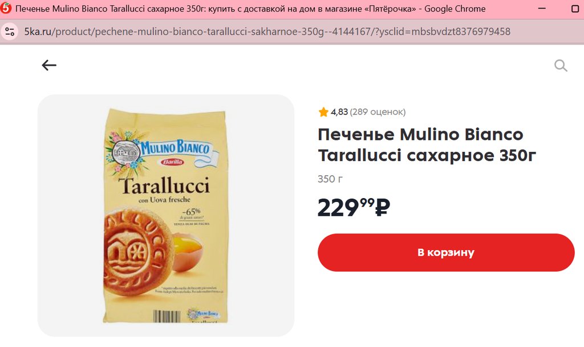Click the Chrome window title text
Image resolution: width=584 pixels, height=347 pixels.
[x=250, y=9]
